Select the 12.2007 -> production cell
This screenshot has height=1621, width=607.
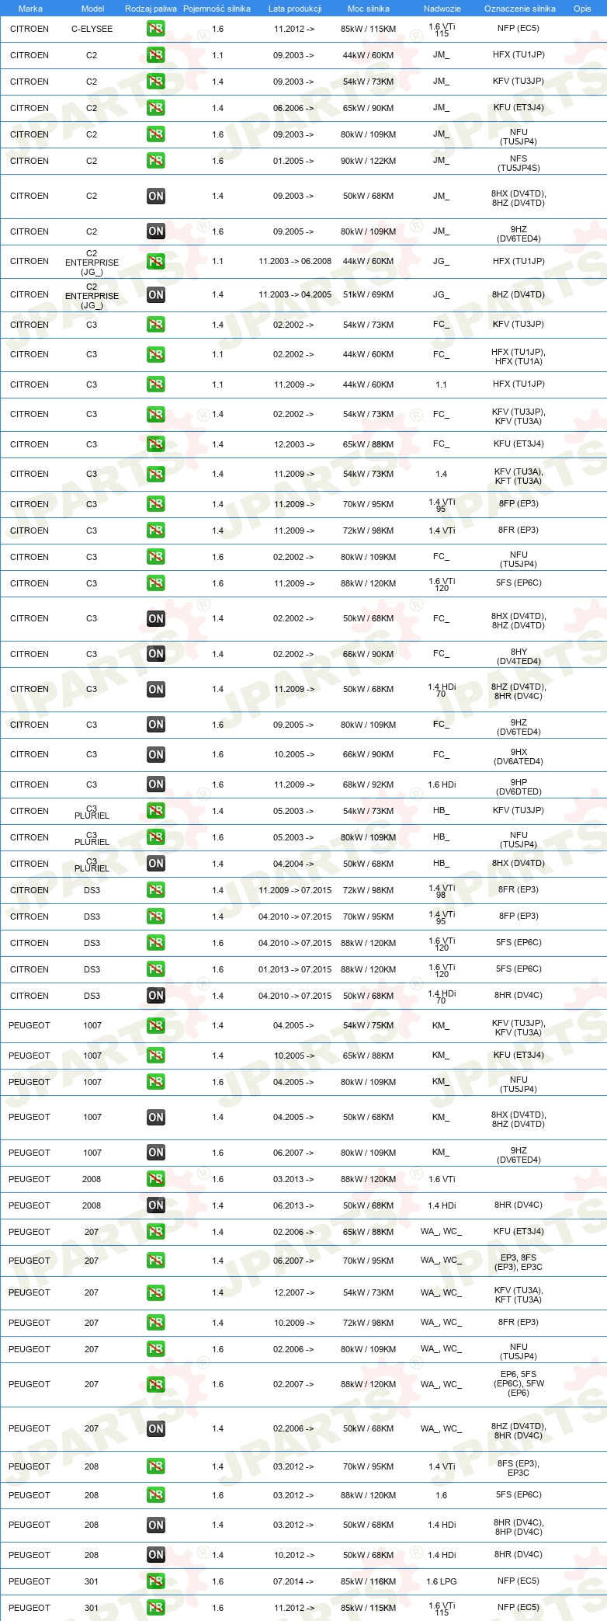click(293, 1292)
